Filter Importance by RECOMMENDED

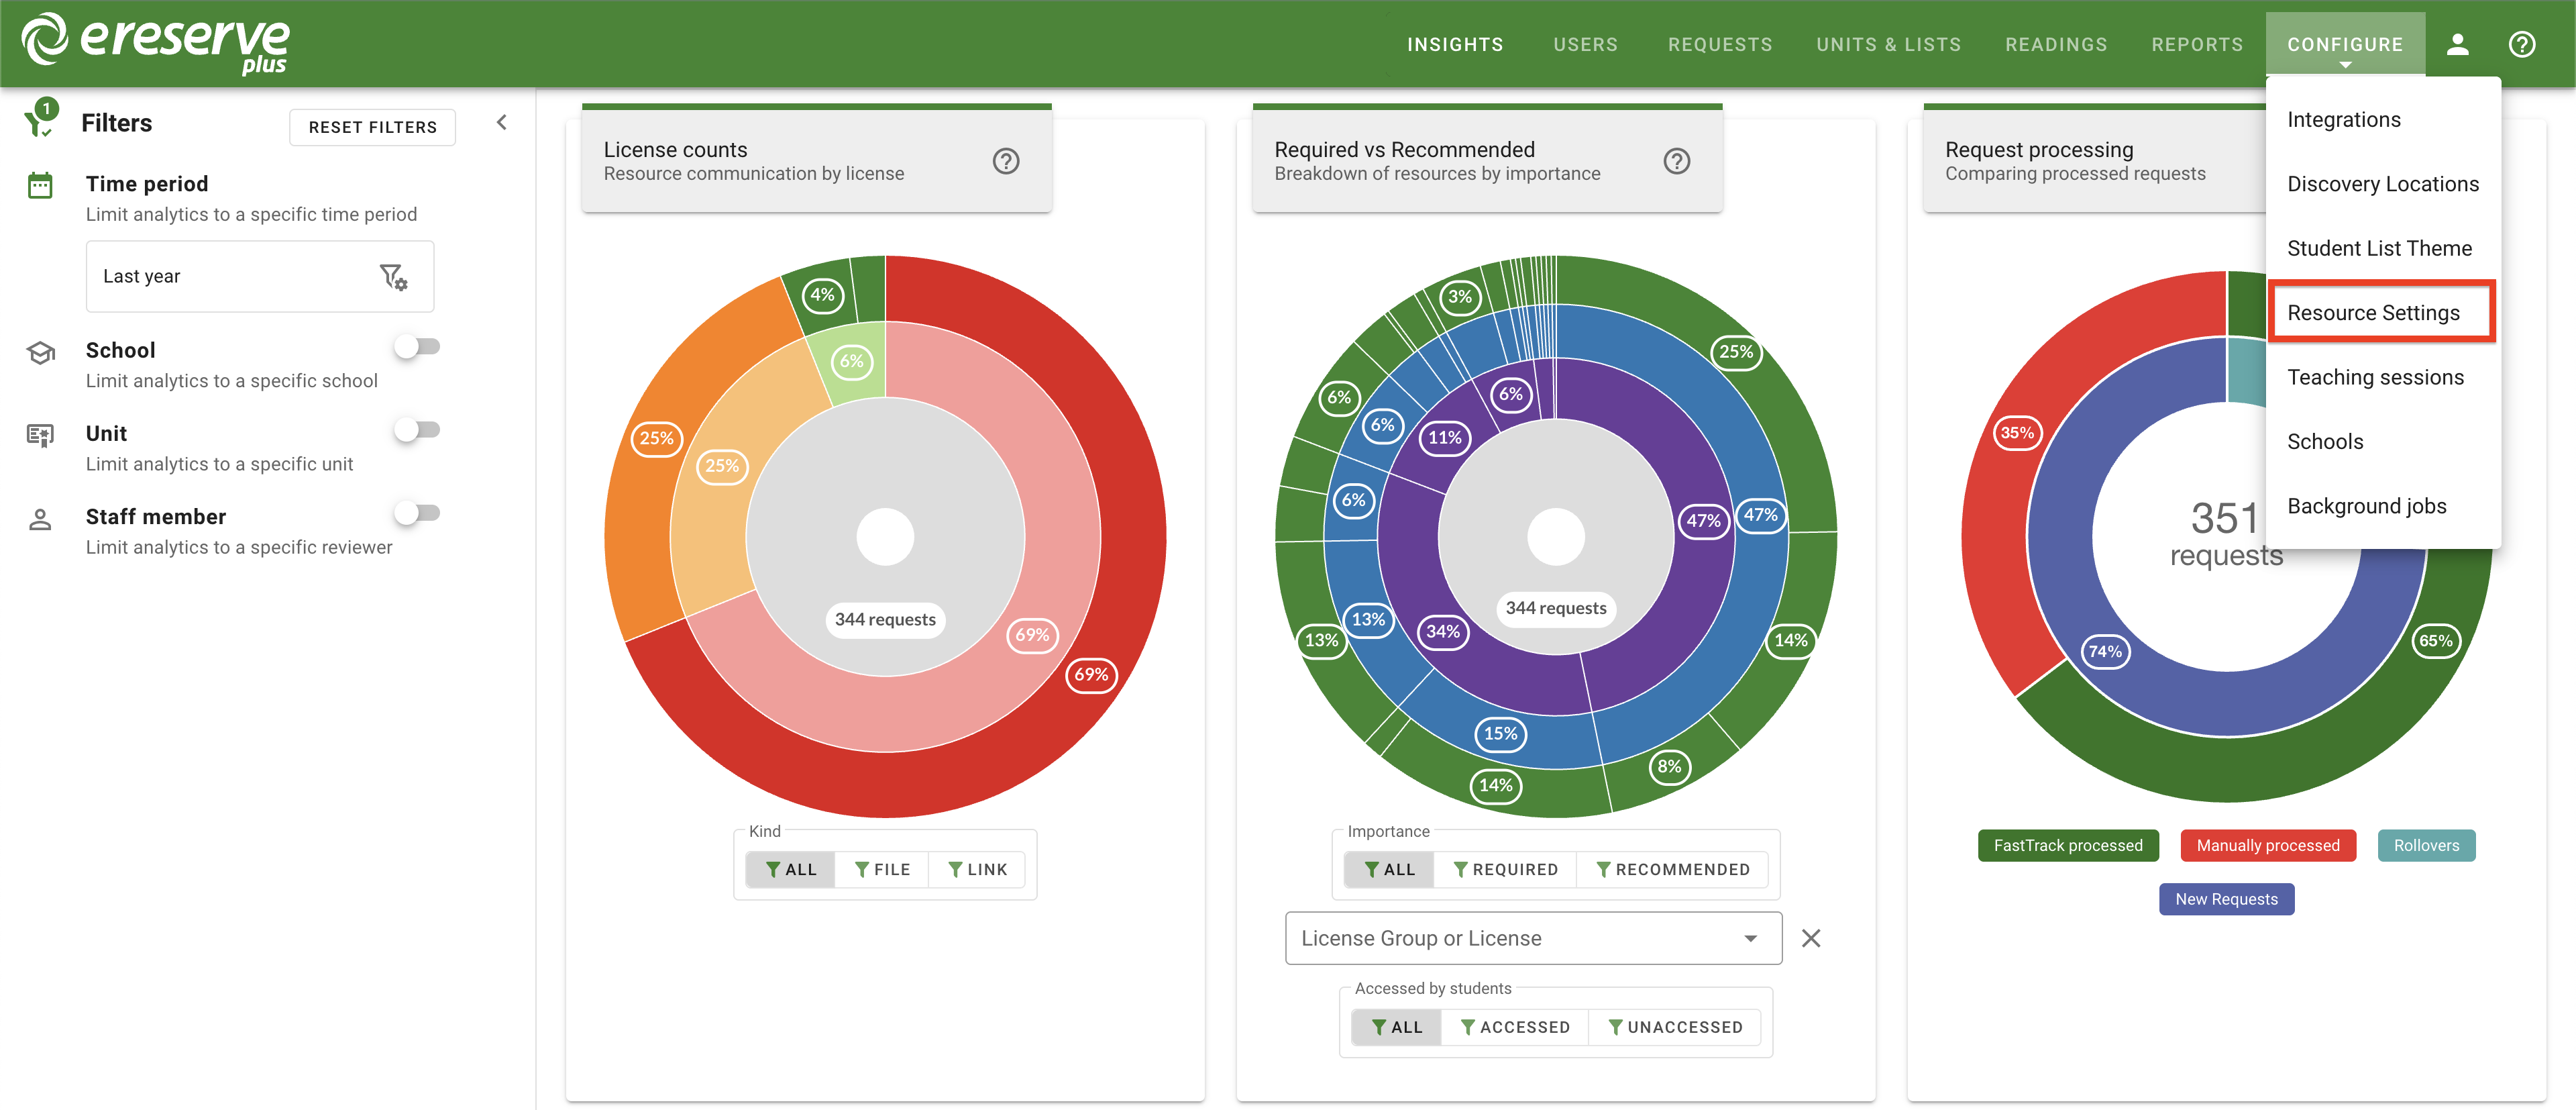pyautogui.click(x=1672, y=869)
